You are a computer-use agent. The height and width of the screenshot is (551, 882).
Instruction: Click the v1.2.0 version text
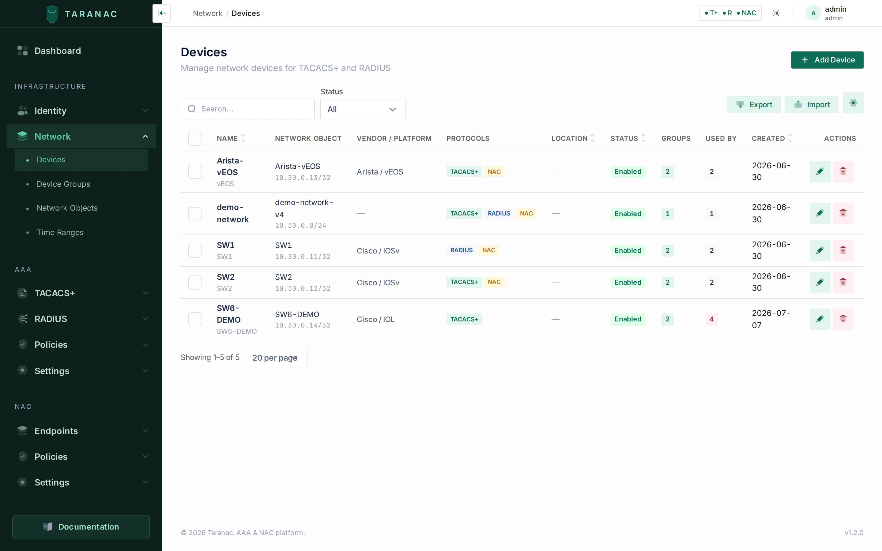[x=854, y=533]
